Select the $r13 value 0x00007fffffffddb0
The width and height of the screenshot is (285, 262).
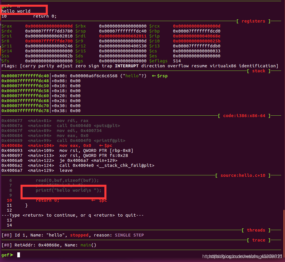click(x=197, y=46)
